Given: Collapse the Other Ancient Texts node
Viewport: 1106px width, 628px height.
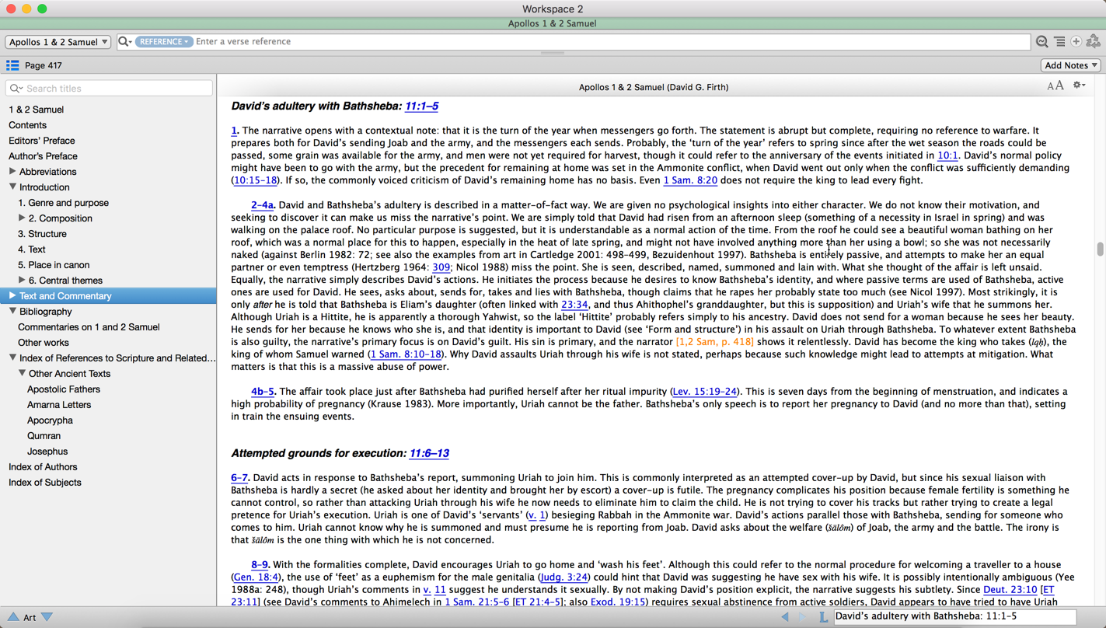Looking at the screenshot, I should point(22,373).
